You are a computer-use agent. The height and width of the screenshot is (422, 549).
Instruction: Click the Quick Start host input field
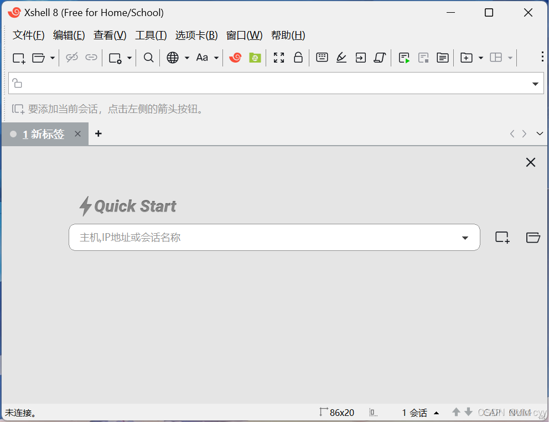(x=274, y=237)
